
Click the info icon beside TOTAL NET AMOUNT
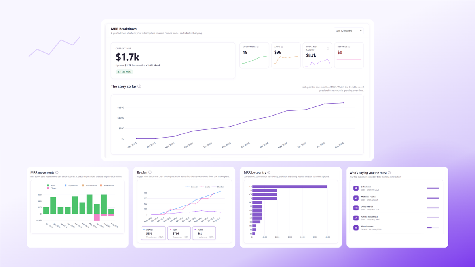[328, 49]
